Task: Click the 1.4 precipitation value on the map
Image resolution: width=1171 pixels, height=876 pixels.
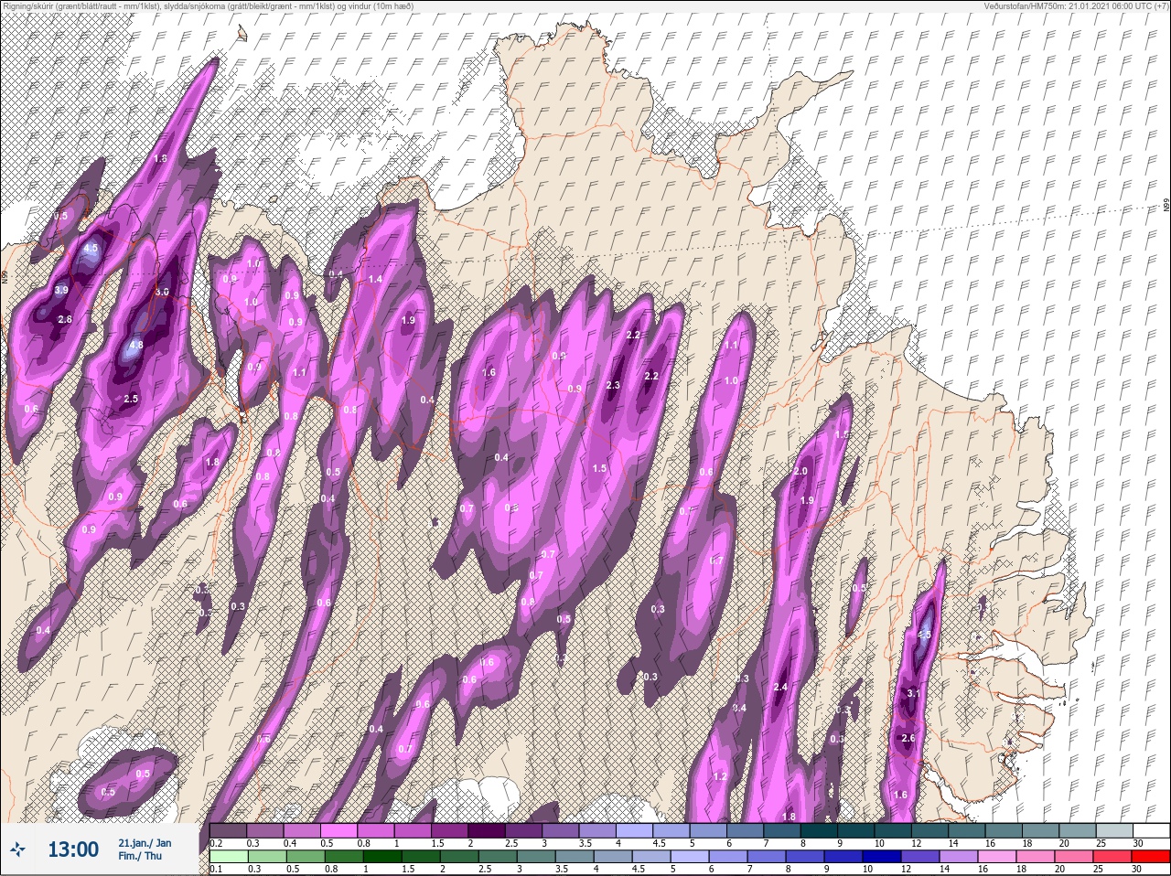Action: 375,279
